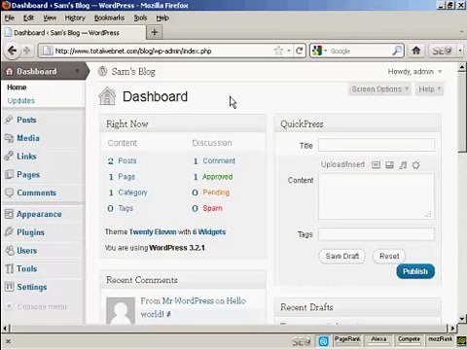Click the Spam comments link
Image resolution: width=467 pixels, height=350 pixels.
(212, 208)
